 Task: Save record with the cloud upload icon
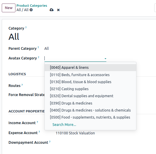51,10
